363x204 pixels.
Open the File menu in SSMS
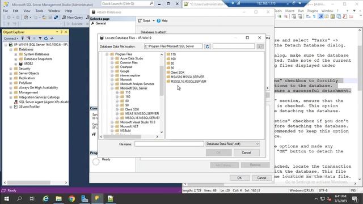coord(5,11)
